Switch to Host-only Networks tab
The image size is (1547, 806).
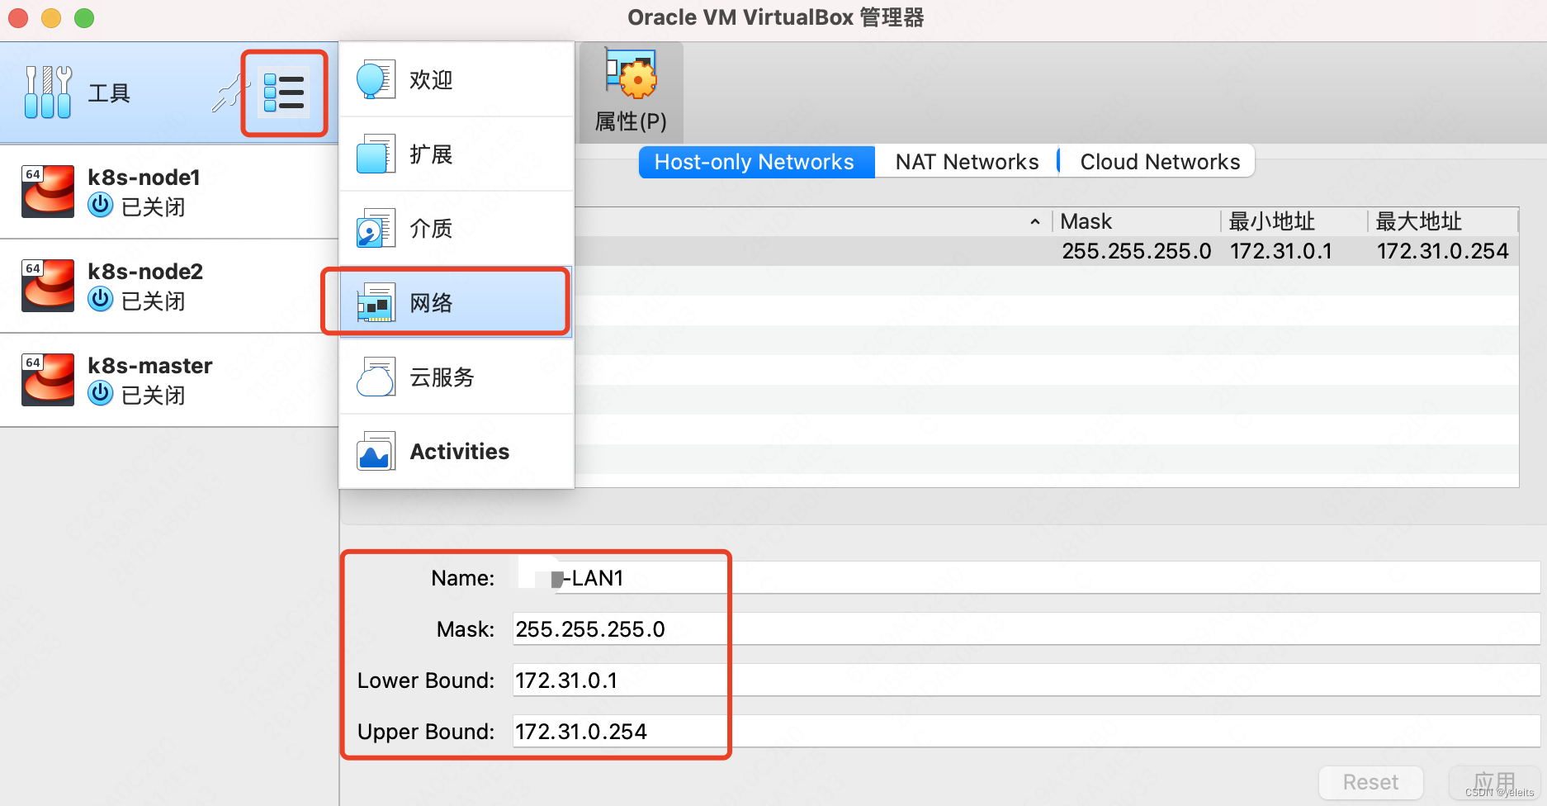click(756, 162)
